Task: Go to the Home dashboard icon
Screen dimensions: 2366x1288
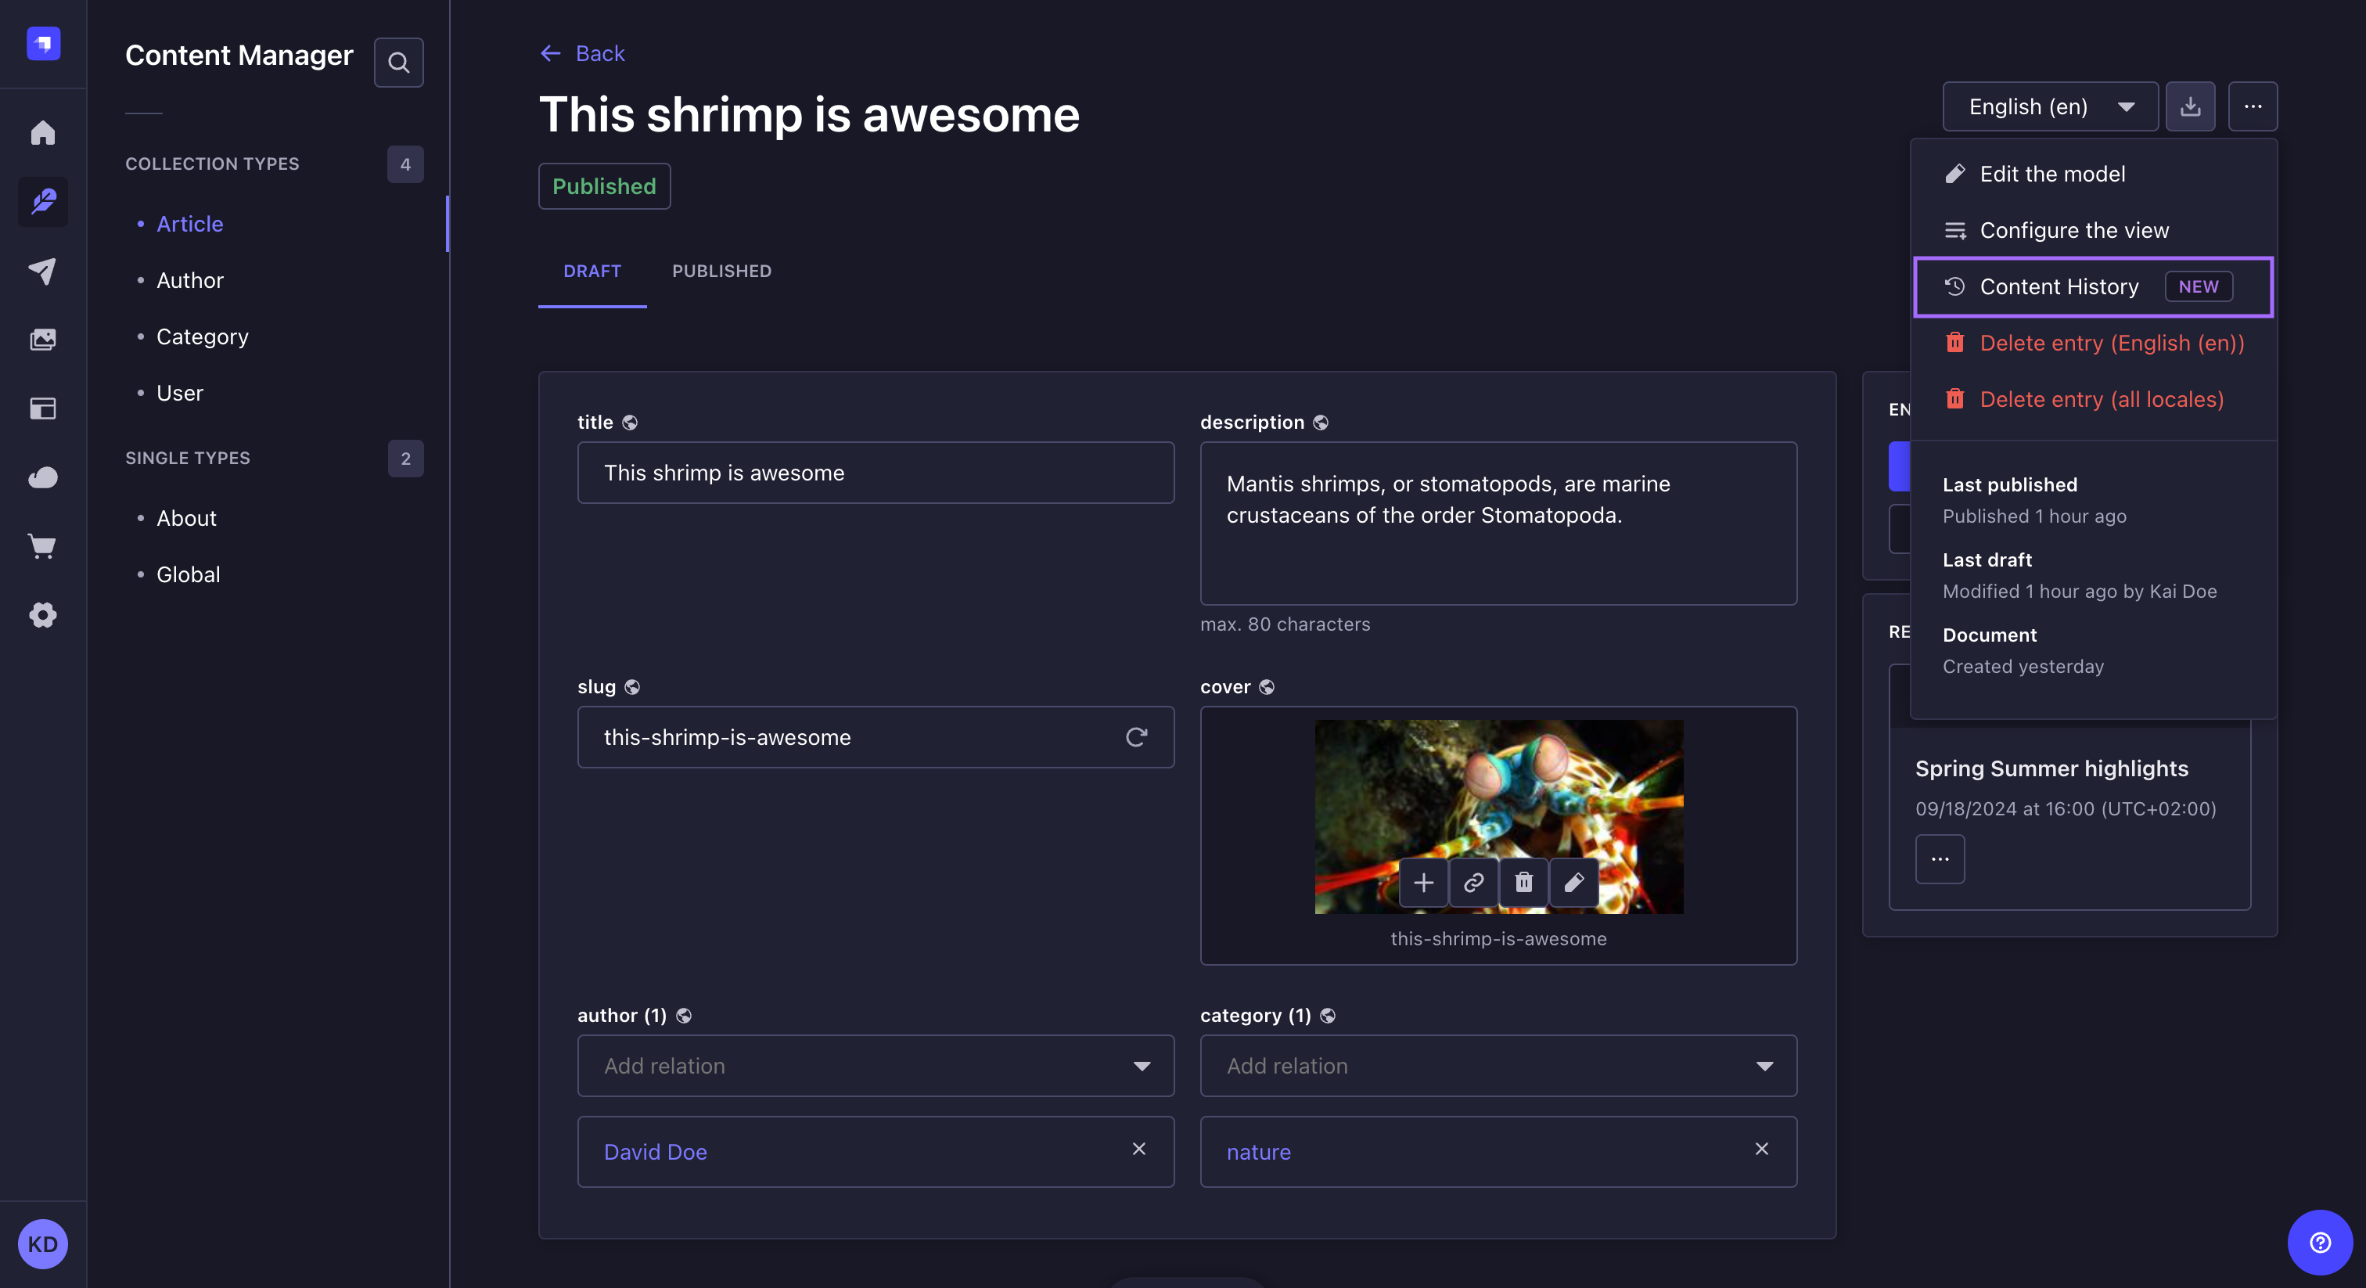Action: coord(42,133)
